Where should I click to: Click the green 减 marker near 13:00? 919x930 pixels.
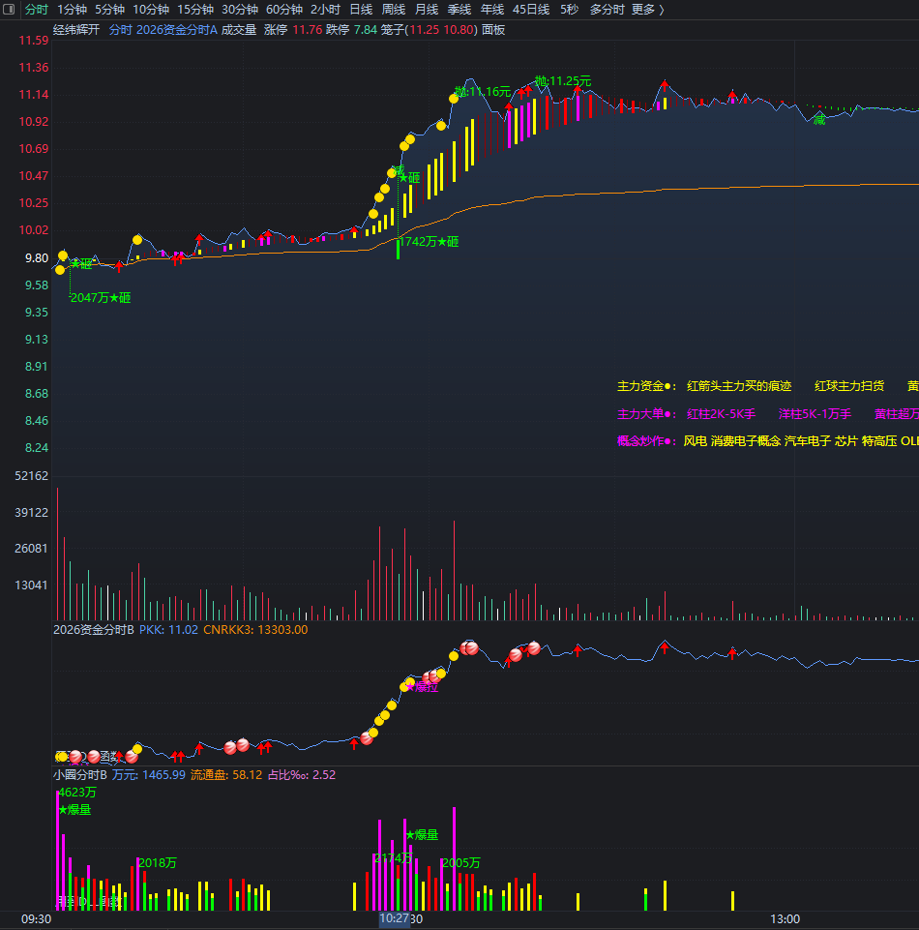tap(819, 120)
